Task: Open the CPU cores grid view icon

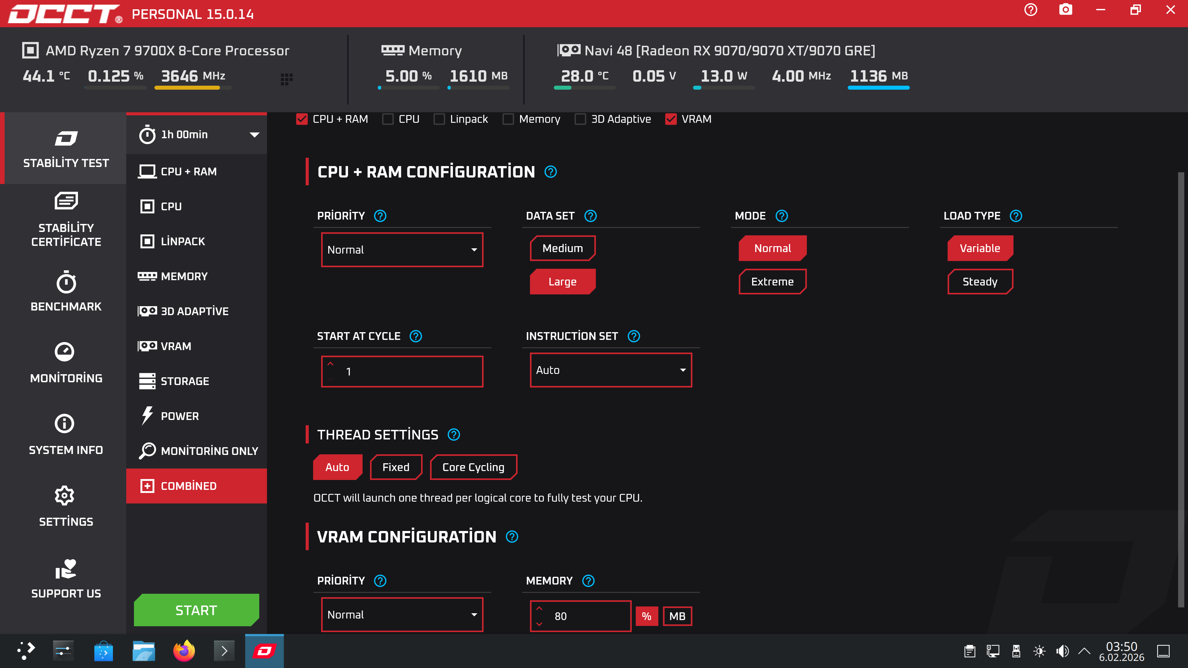Action: coord(286,79)
